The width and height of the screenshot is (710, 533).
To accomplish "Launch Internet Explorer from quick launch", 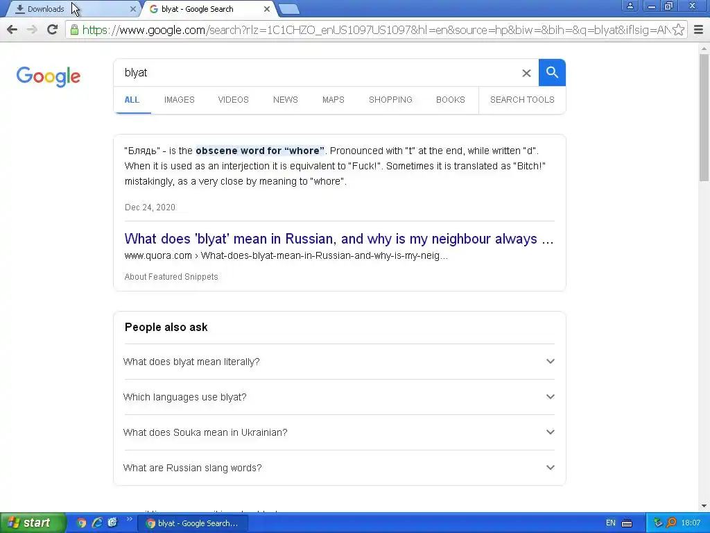I will point(97,523).
